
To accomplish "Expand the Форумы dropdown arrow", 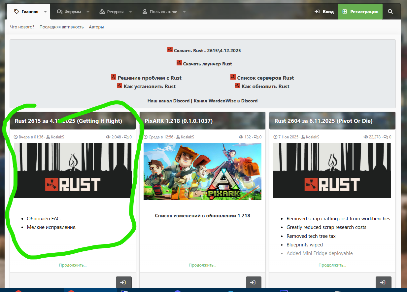I will (x=88, y=12).
